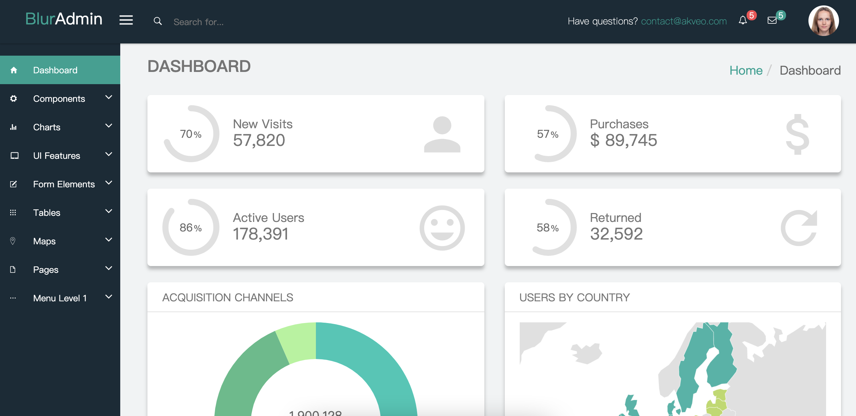The image size is (856, 416).
Task: Expand the Menu Level 1 chevron
Action: point(109,297)
